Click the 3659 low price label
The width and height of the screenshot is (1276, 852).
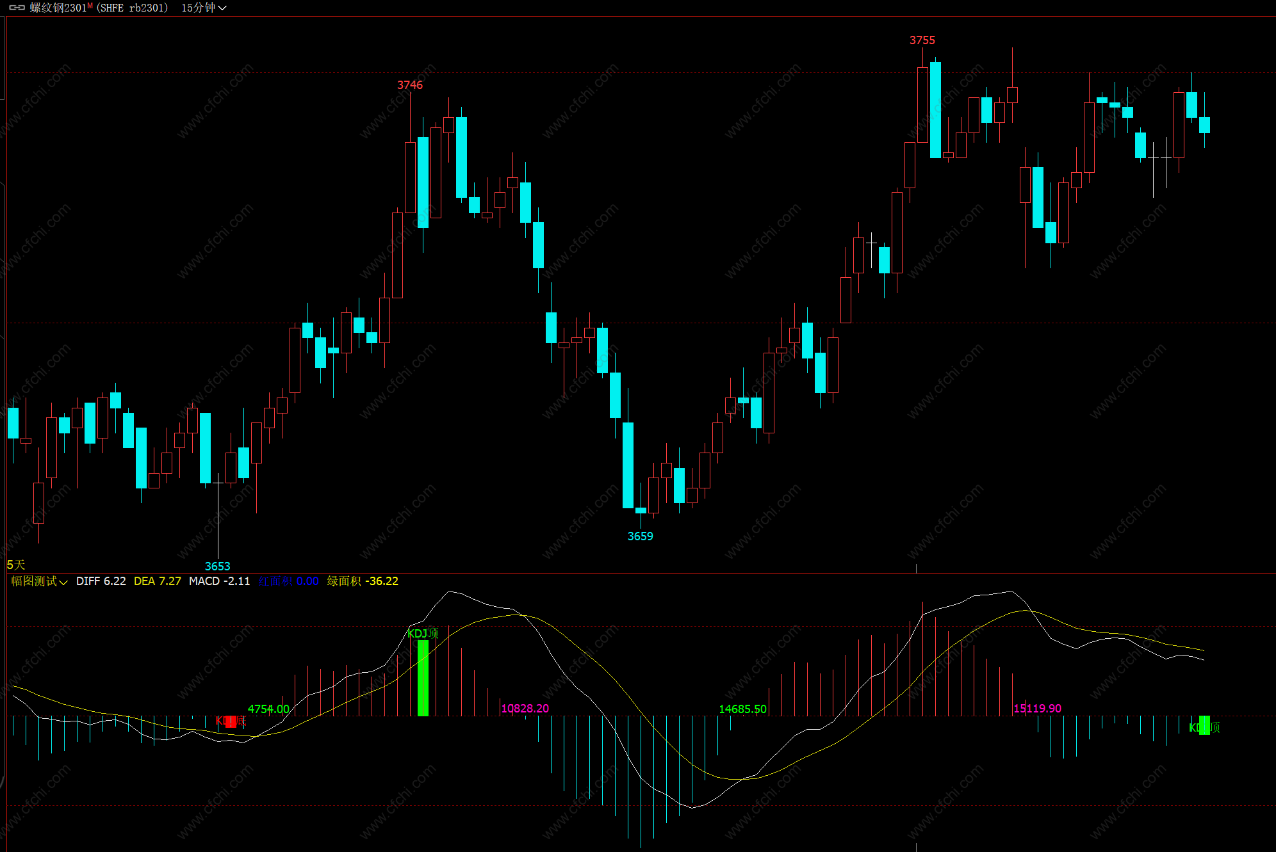point(640,536)
